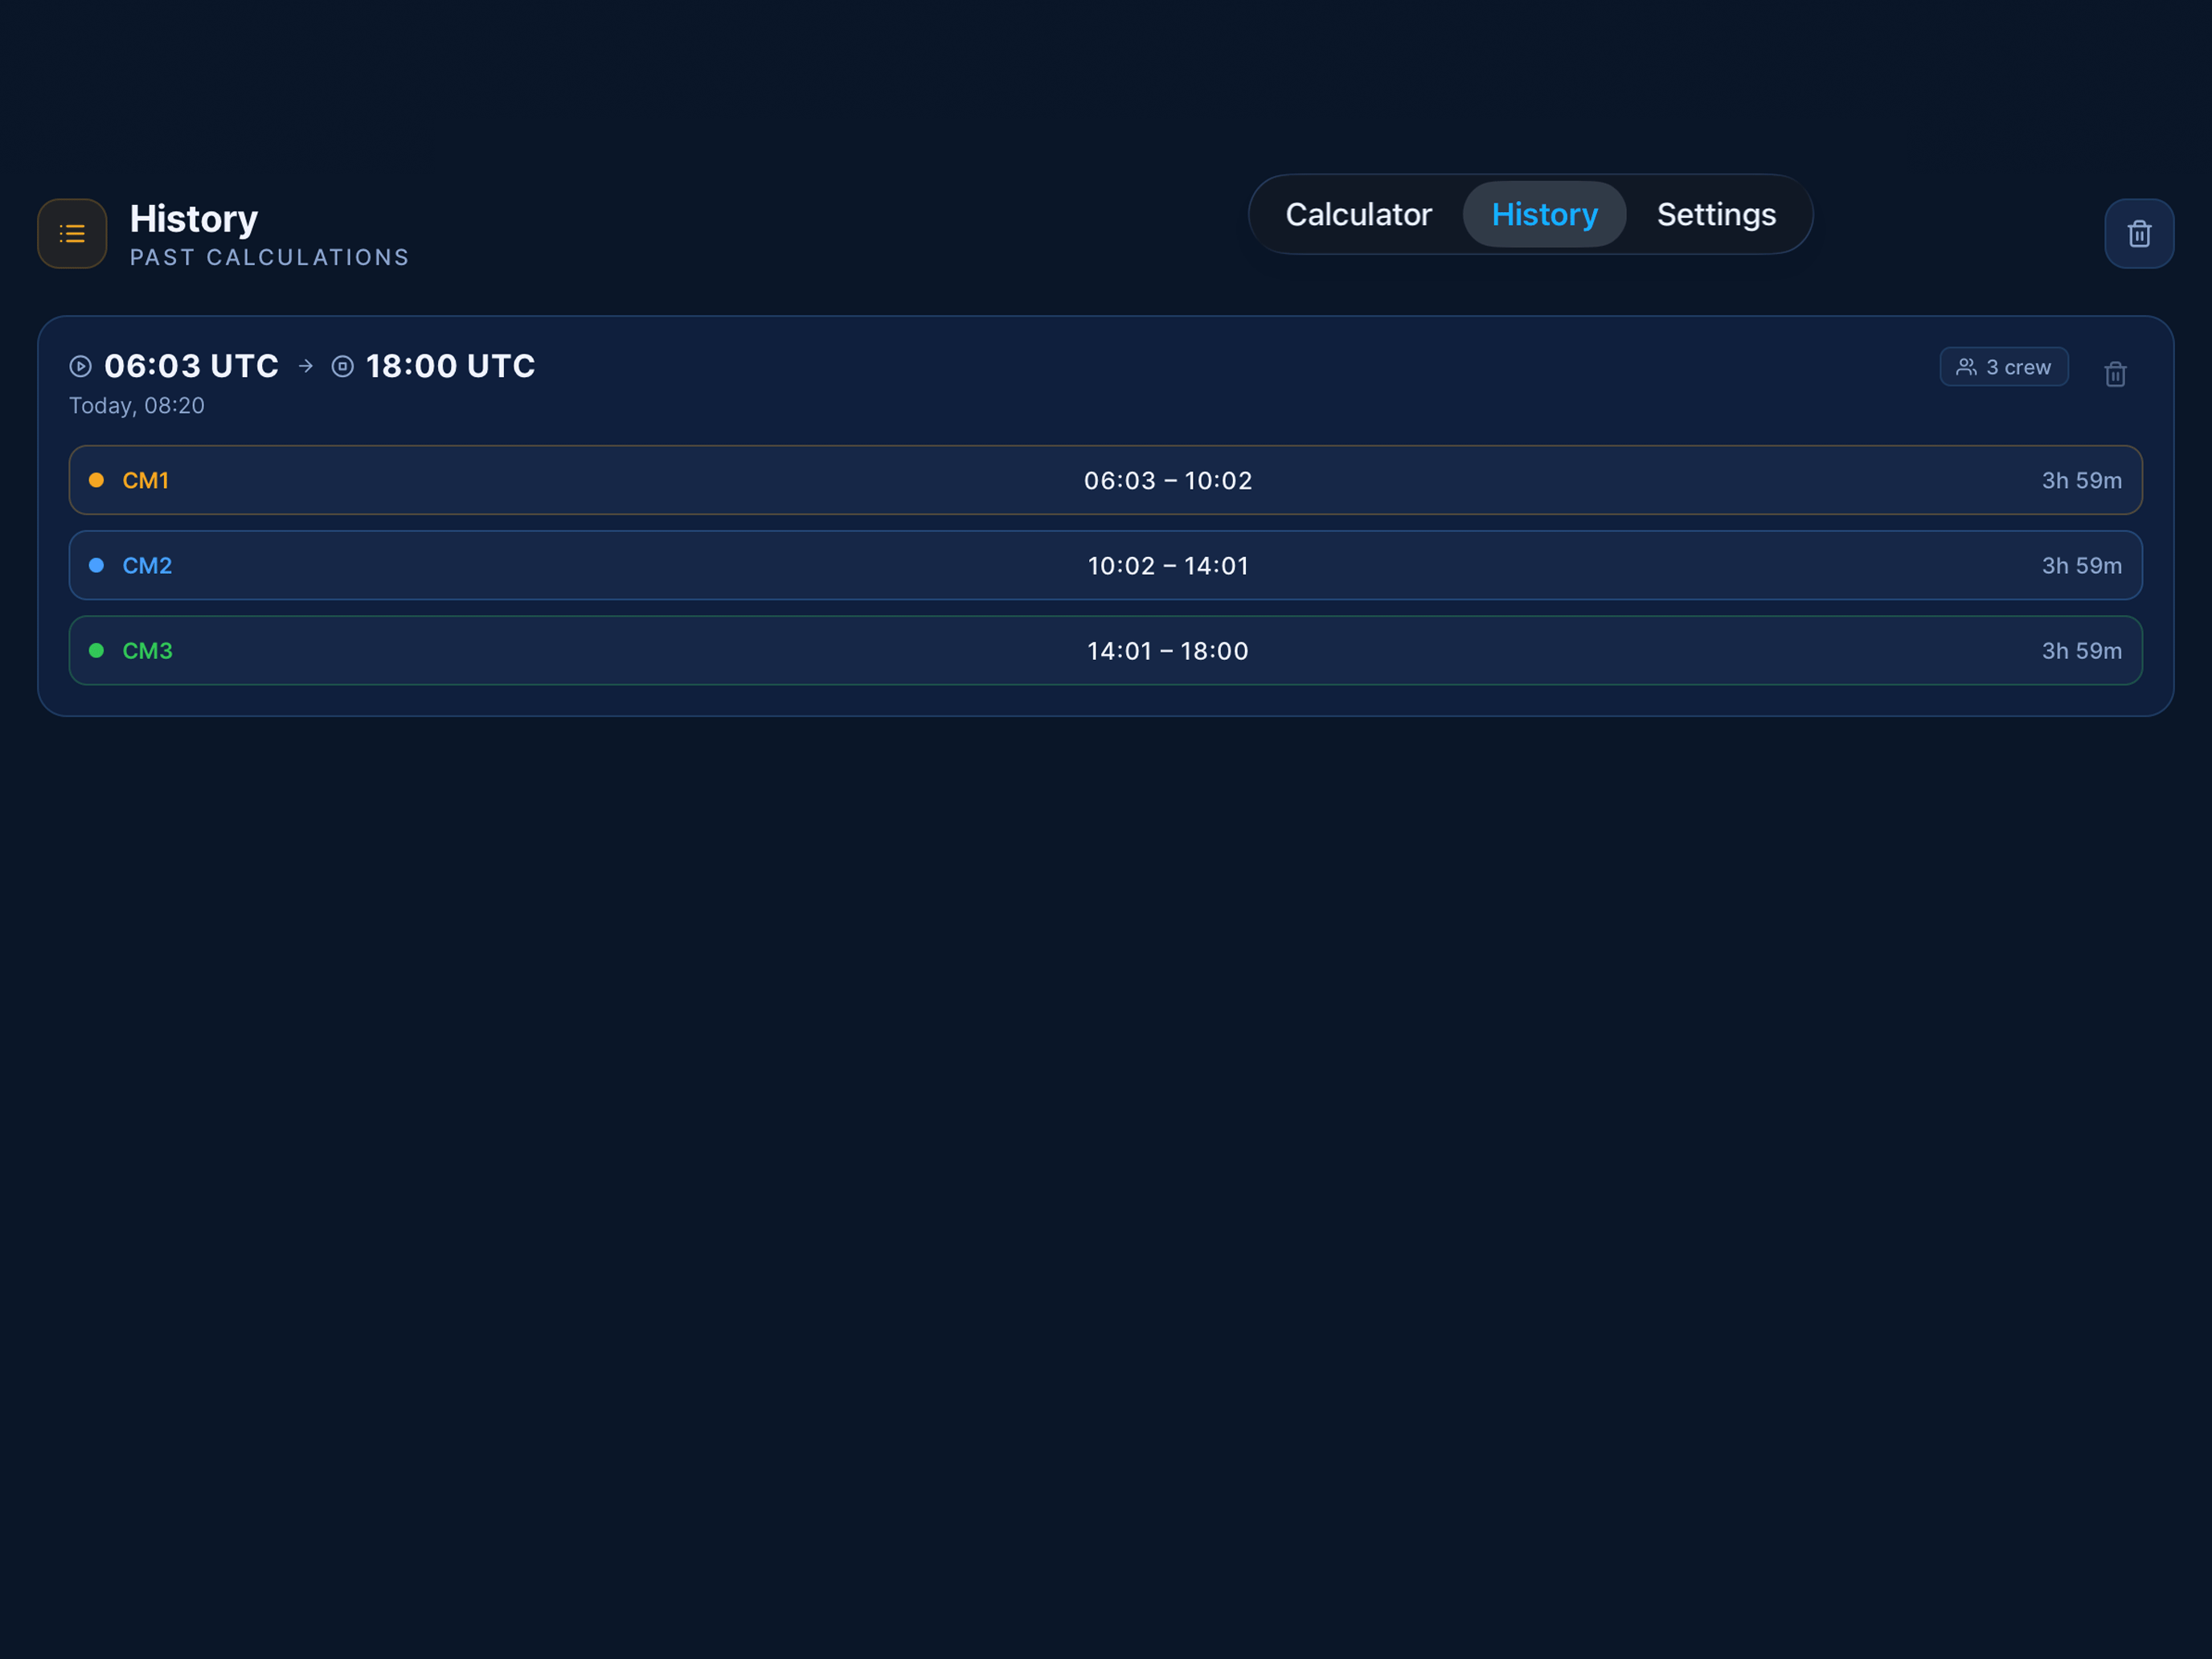This screenshot has height=1659, width=2212.
Task: Open the Settings tab
Action: click(1716, 215)
